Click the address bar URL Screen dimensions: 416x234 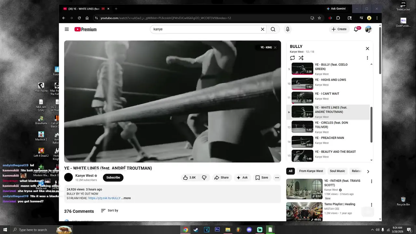166,18
